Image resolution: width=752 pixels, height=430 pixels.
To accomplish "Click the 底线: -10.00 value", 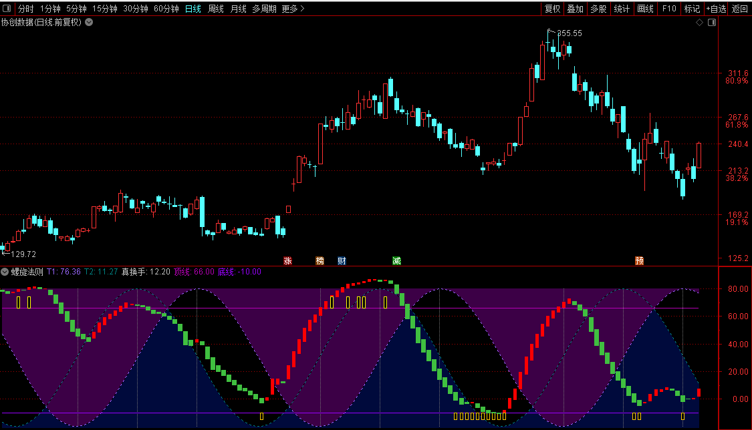I will [x=239, y=272].
